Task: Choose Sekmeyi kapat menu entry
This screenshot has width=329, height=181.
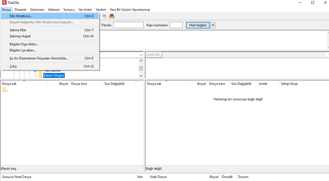Action: (x=50, y=36)
